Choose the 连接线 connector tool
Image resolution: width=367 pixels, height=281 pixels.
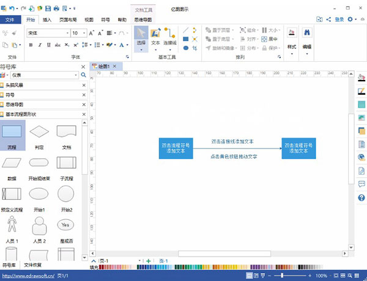pyautogui.click(x=171, y=35)
